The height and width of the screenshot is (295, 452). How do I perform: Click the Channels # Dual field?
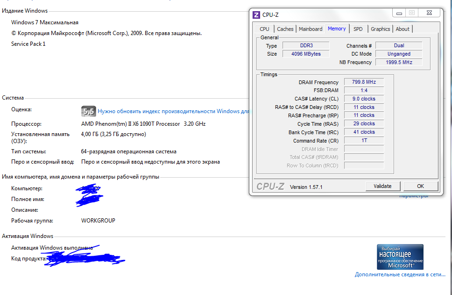click(x=399, y=45)
